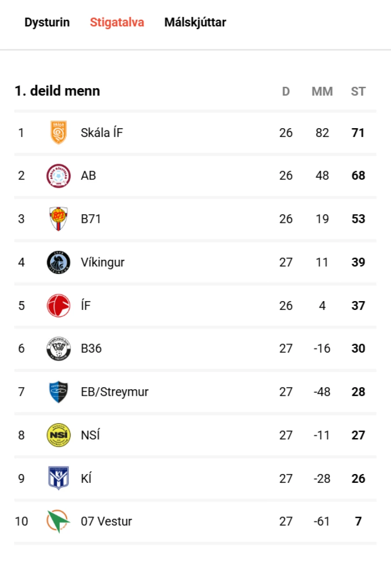391x571 pixels.
Task: Click the 07 Vestur arrow logo
Action: 58,521
